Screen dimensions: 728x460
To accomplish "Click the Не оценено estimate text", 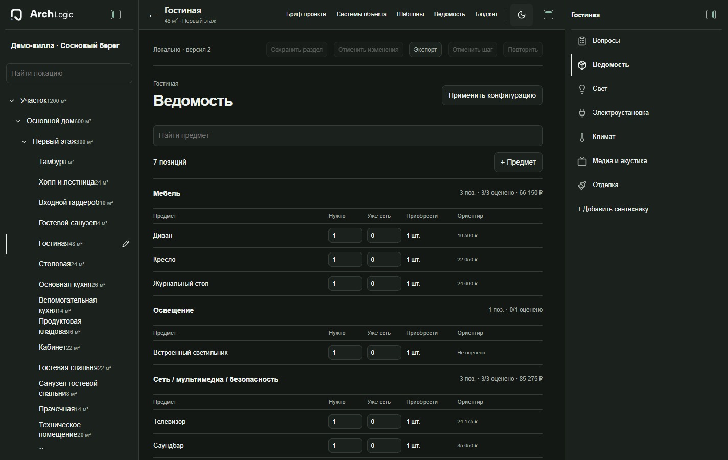I will (x=471, y=353).
